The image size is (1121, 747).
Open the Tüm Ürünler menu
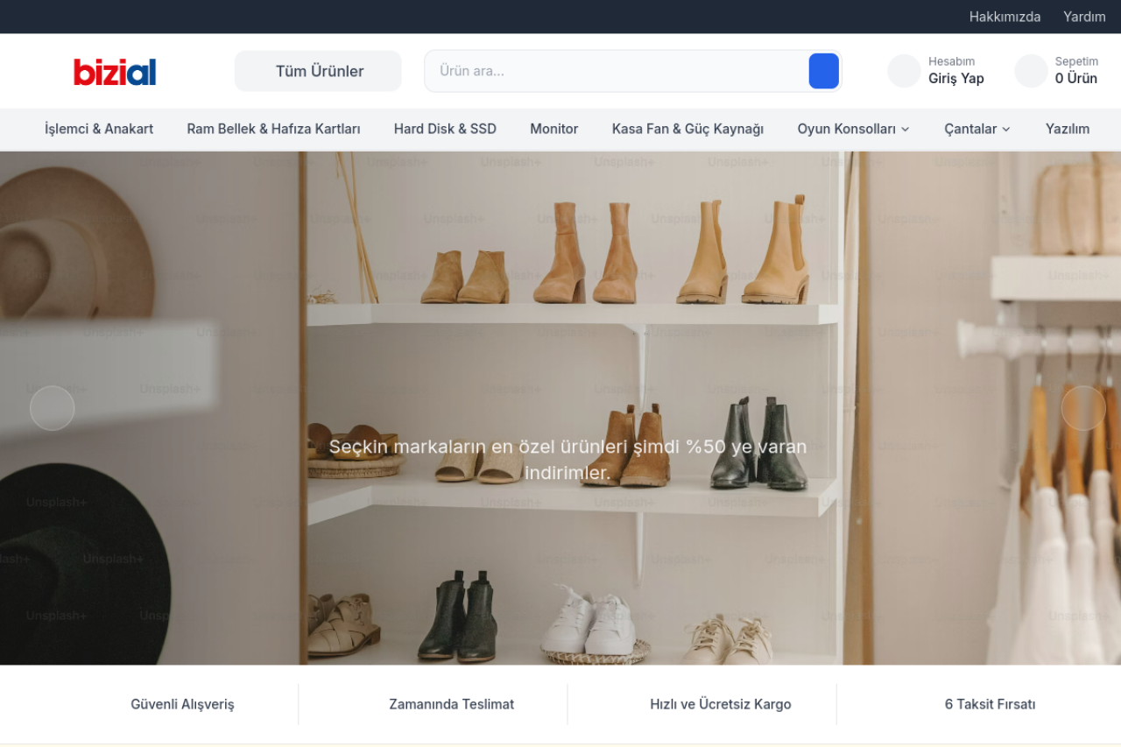[x=319, y=71]
